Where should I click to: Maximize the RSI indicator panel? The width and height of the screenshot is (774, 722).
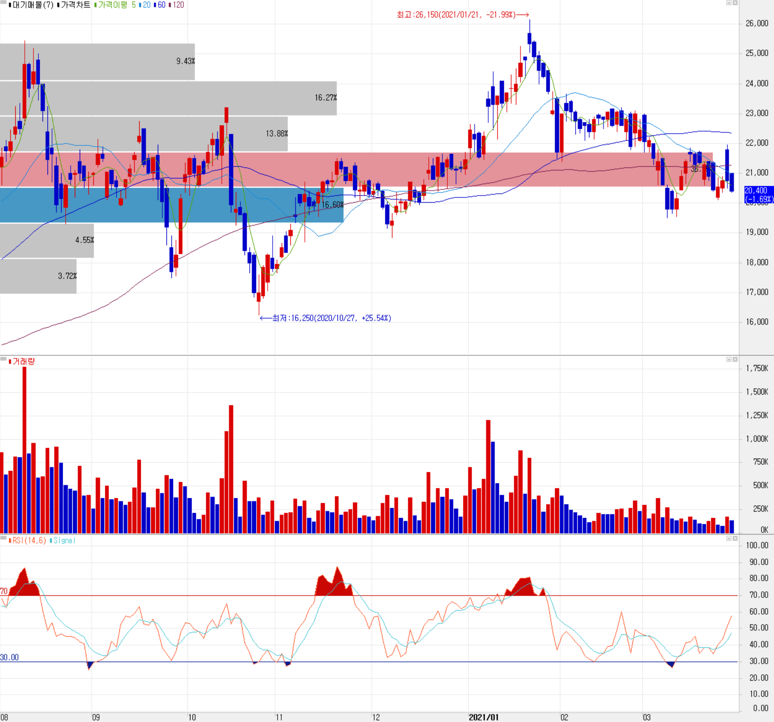coord(729,538)
